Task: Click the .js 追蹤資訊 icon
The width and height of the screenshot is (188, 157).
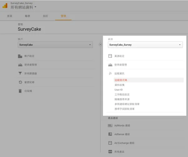Action: (110, 73)
